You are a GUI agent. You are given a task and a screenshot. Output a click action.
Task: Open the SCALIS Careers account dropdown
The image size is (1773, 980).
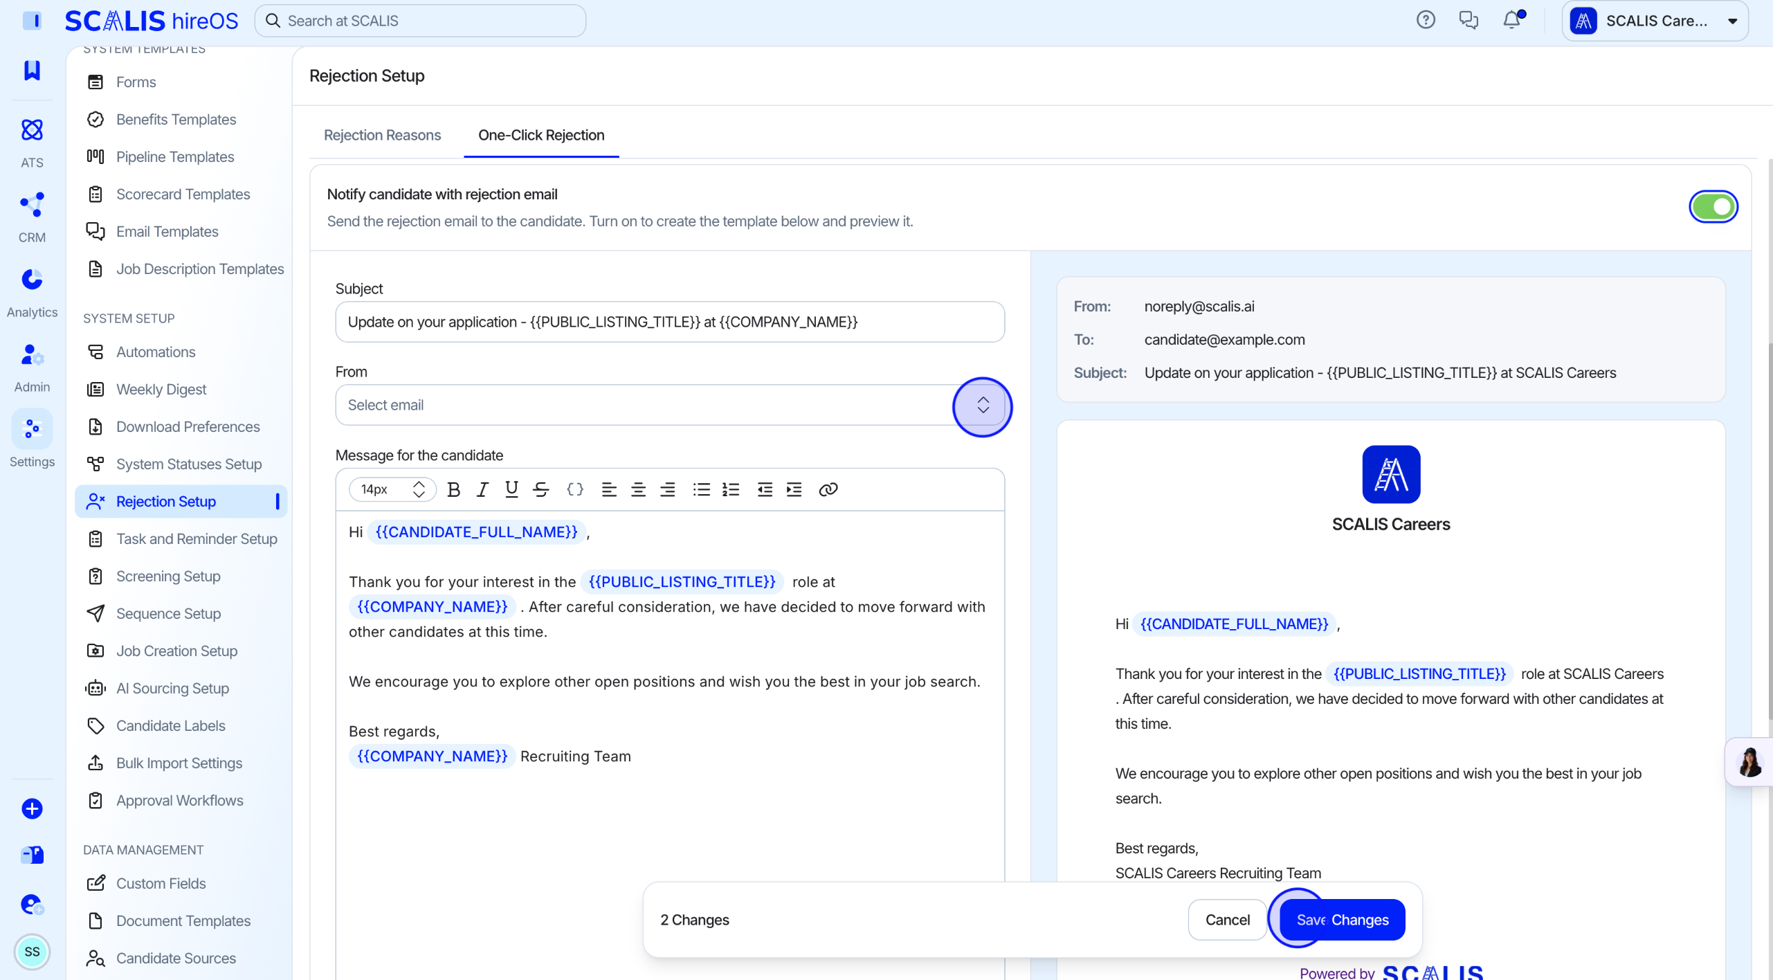pos(1655,21)
